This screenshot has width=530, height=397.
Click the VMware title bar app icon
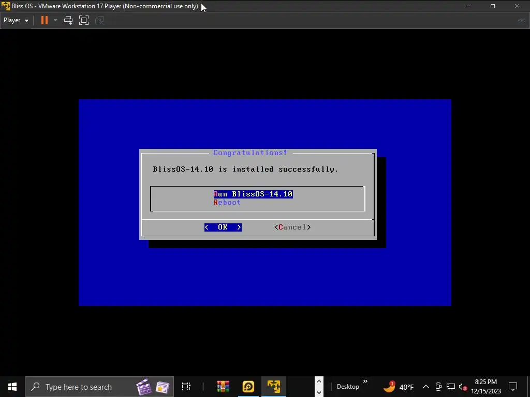click(5, 6)
